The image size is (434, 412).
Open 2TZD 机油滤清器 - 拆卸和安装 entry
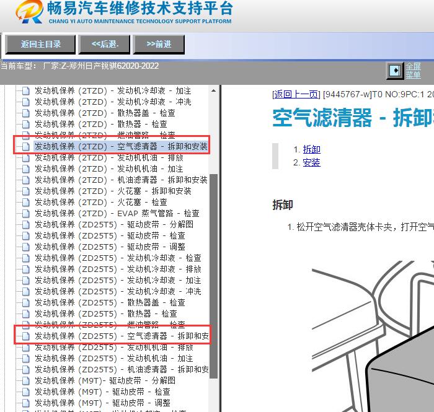tap(121, 180)
